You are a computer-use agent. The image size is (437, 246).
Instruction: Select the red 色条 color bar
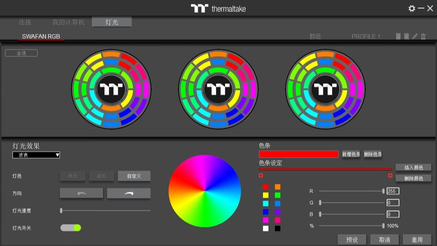click(x=299, y=154)
